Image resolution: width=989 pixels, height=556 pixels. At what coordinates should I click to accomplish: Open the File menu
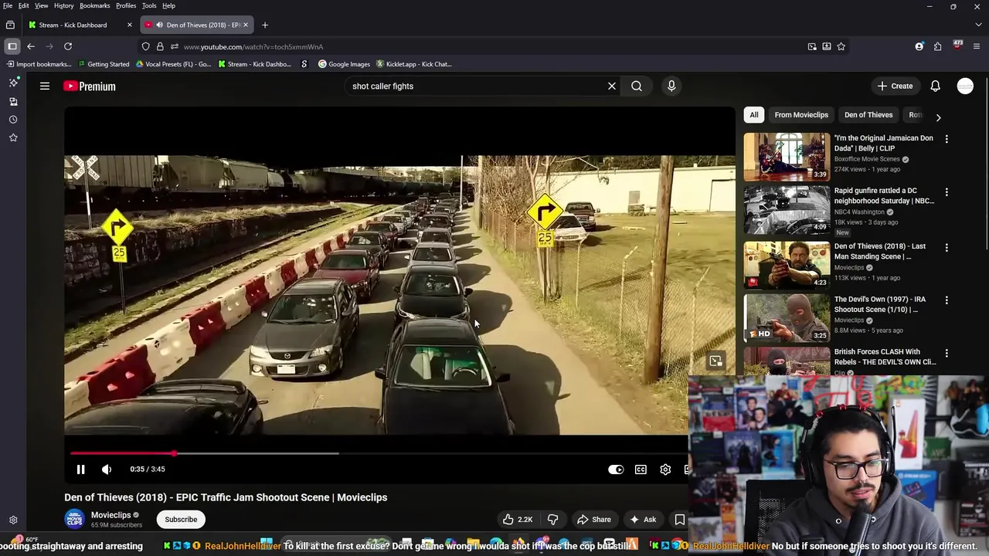8,5
